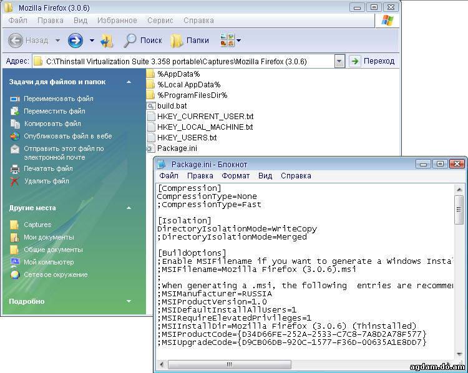Open 'Мой компьютер' in Other Places
The width and height of the screenshot is (468, 373).
(x=49, y=262)
